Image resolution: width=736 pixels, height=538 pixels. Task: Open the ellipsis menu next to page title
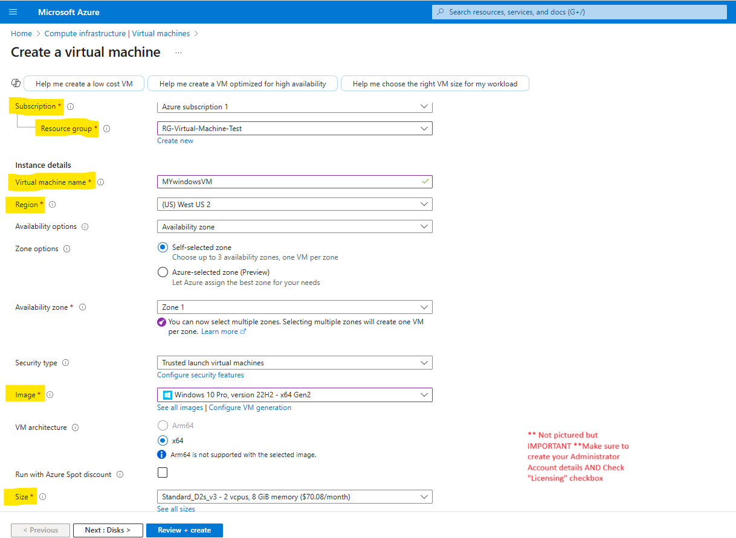178,53
